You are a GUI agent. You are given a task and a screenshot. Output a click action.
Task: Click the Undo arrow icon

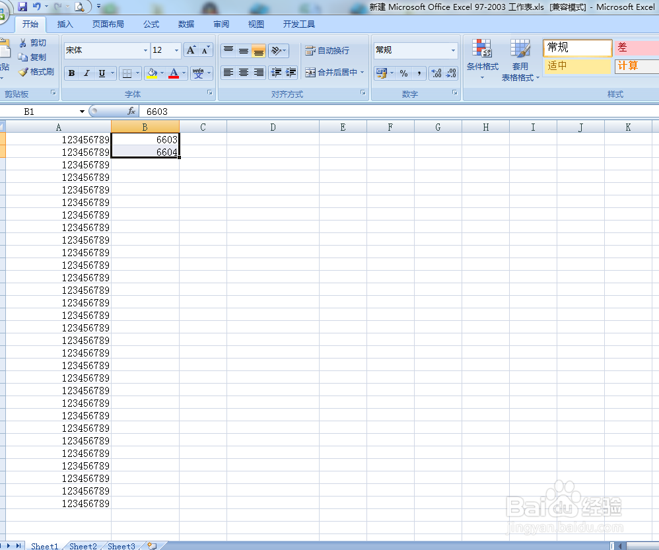click(x=37, y=7)
